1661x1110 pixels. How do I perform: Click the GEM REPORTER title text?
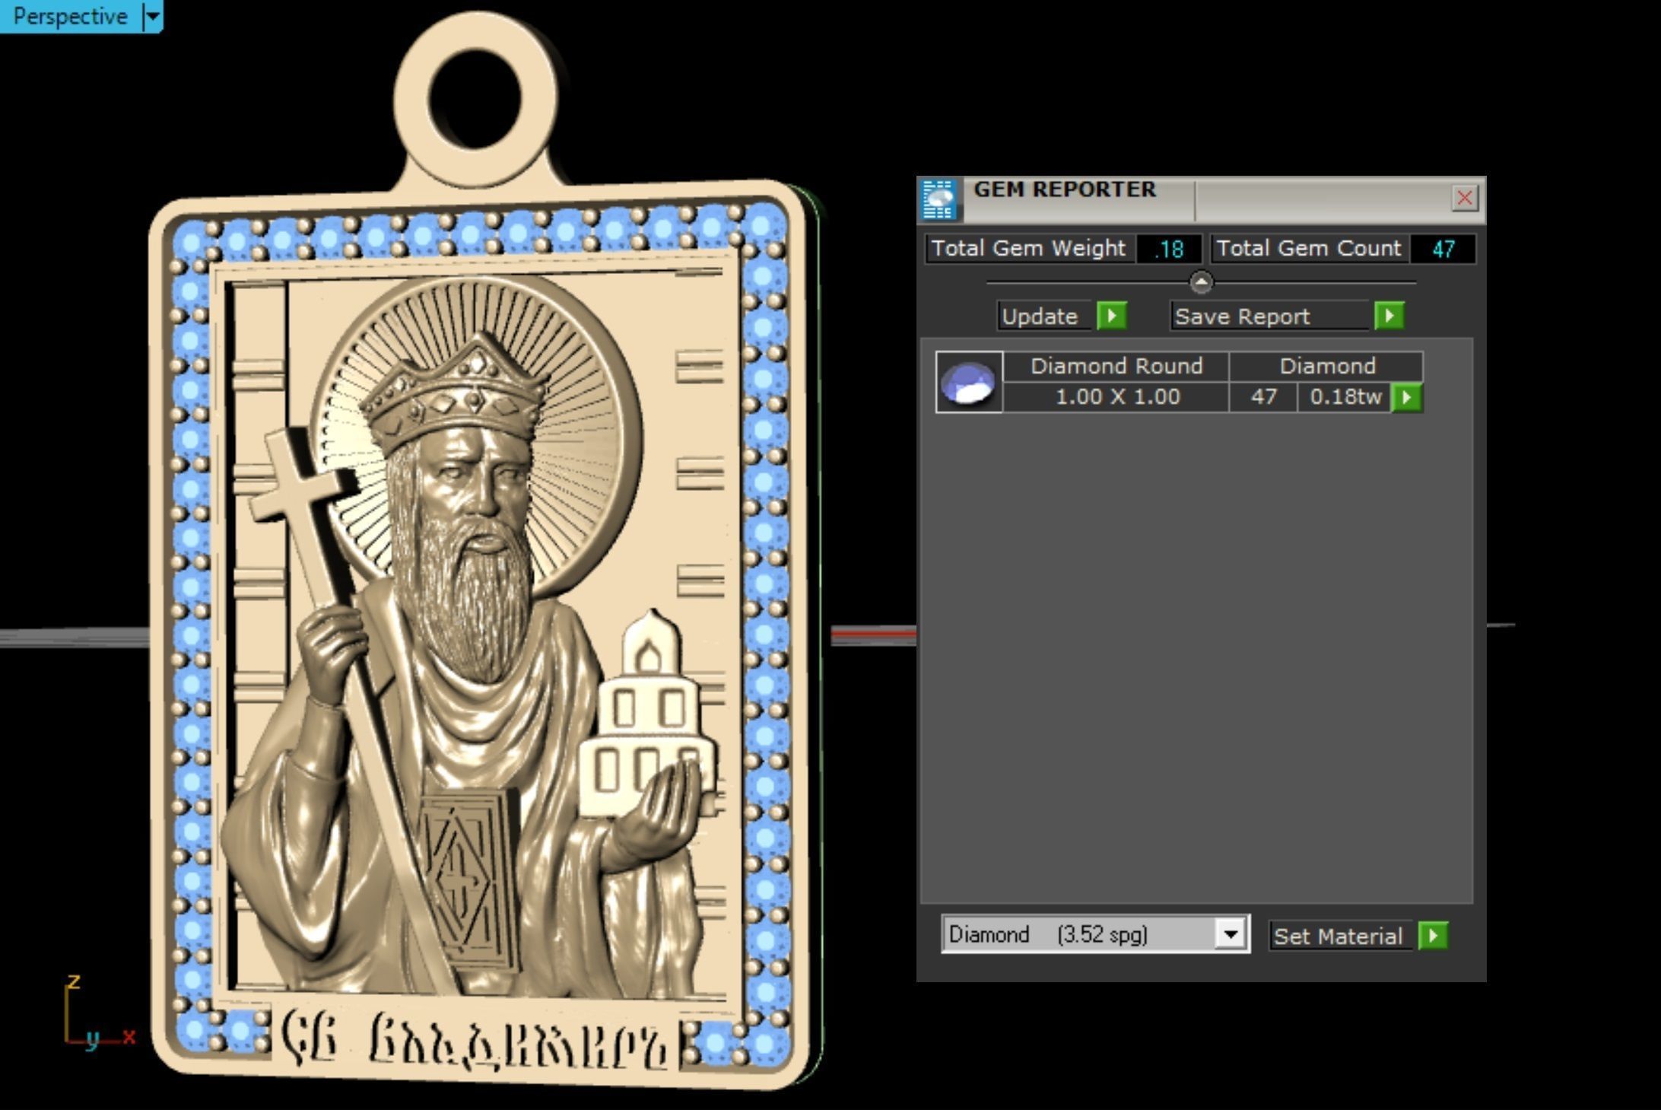(x=1065, y=189)
